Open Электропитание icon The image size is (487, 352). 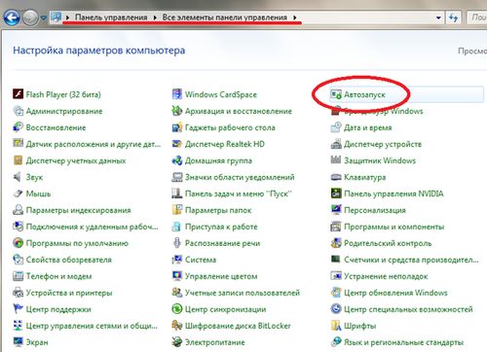pyautogui.click(x=177, y=342)
